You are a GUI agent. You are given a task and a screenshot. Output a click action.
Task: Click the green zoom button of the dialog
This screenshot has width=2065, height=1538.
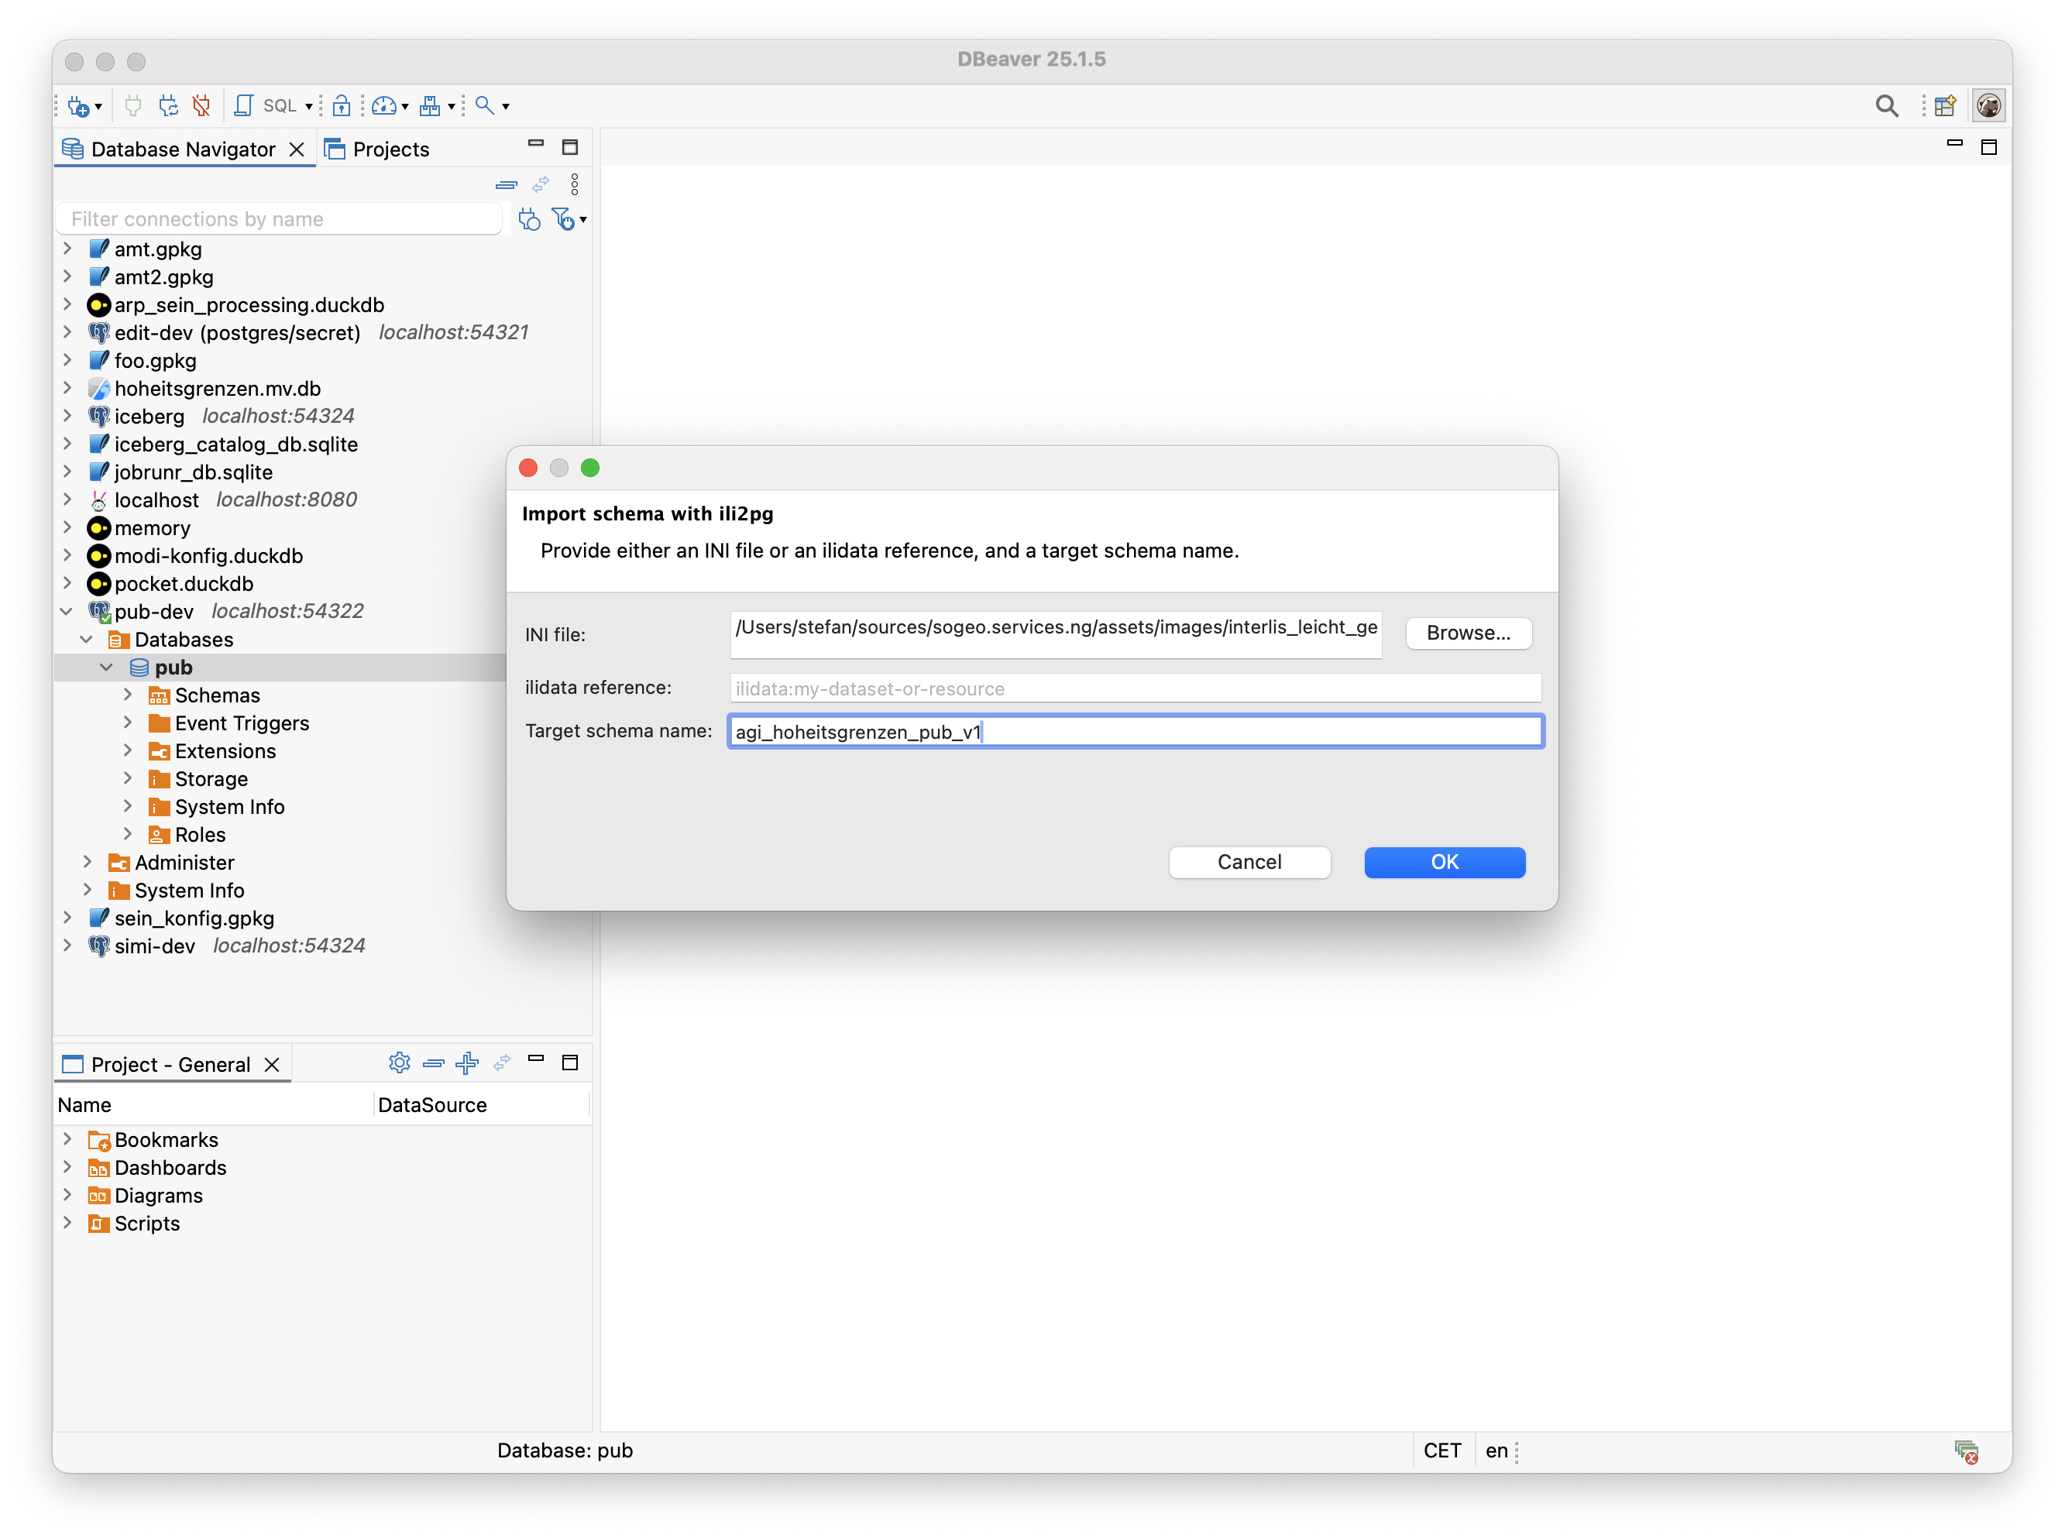point(590,467)
